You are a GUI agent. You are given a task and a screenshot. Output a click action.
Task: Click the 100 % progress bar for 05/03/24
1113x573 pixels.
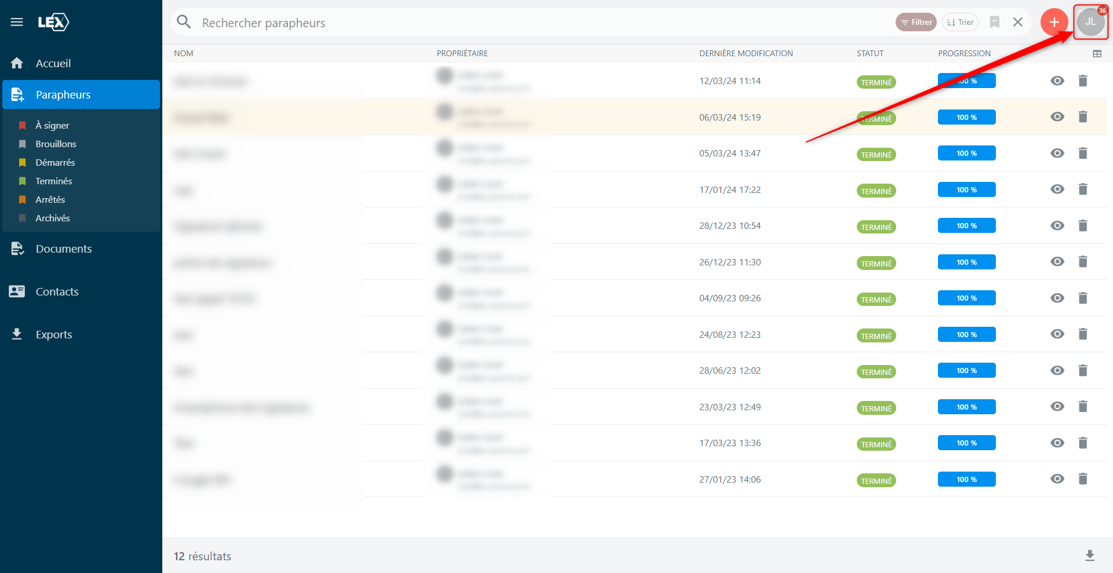click(x=966, y=154)
